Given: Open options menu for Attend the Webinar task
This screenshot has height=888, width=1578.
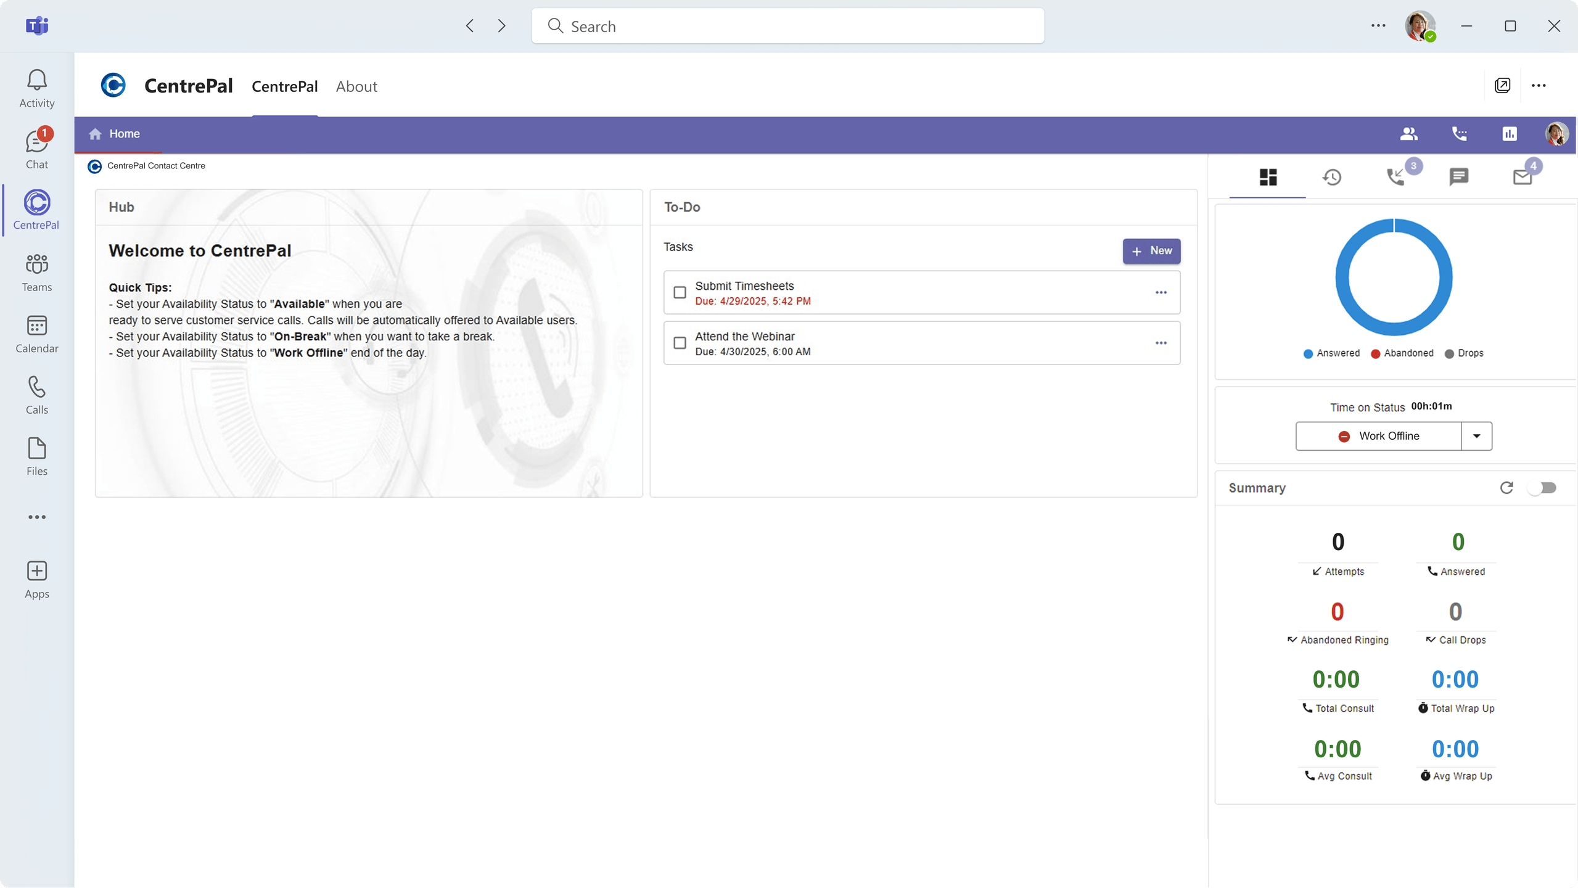Looking at the screenshot, I should (x=1161, y=343).
